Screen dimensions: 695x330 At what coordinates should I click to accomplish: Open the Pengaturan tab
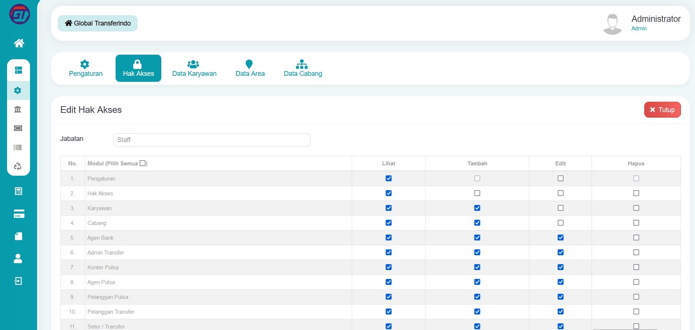(86, 68)
